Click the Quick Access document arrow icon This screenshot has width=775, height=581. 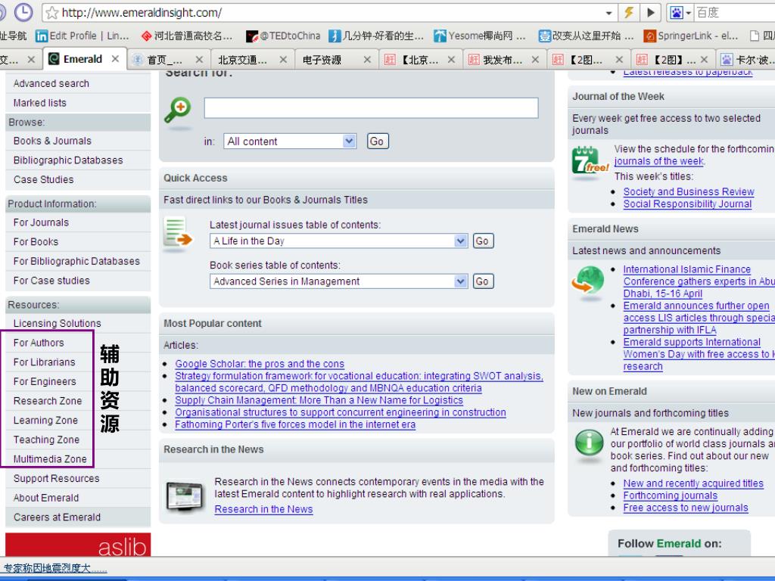(x=177, y=233)
